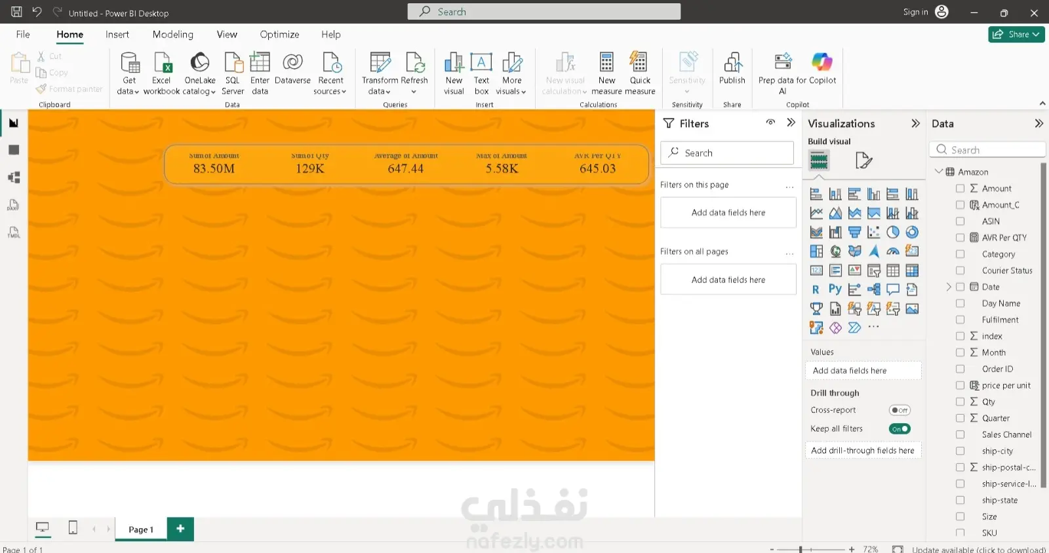Collapse the Data pane
This screenshot has width=1049, height=553.
click(1039, 123)
